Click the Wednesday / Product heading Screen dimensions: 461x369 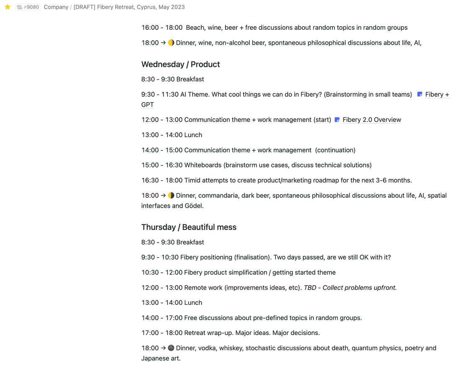coord(181,64)
